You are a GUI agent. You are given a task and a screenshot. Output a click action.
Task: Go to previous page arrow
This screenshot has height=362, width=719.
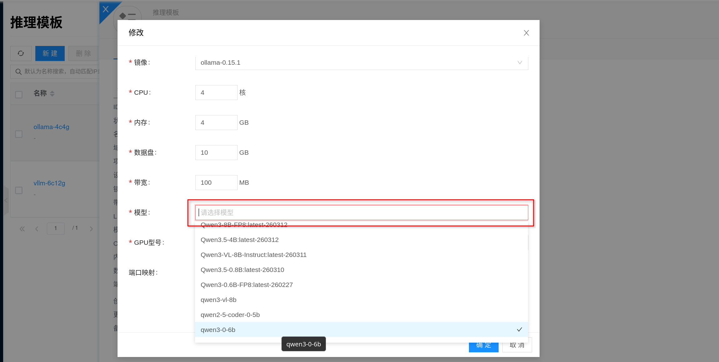pyautogui.click(x=37, y=229)
